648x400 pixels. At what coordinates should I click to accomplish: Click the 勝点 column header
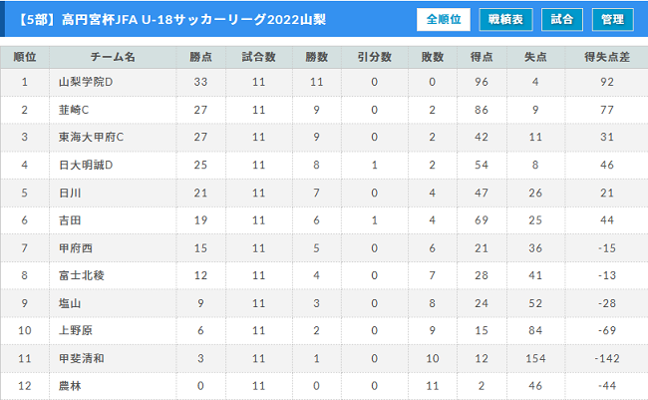(200, 57)
